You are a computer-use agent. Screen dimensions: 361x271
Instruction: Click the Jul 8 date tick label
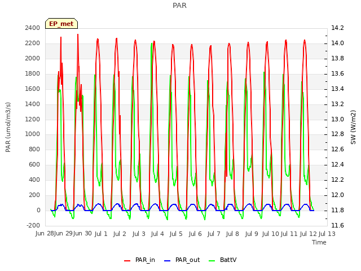[232, 234]
